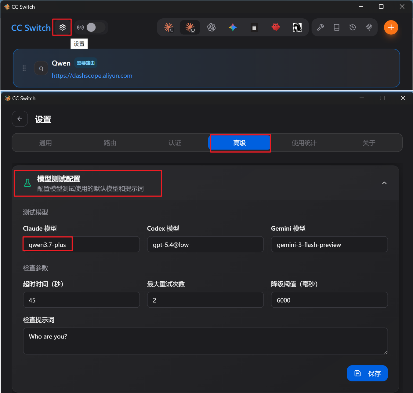
Task: Click the 检查参数 section label
Action: (35, 268)
